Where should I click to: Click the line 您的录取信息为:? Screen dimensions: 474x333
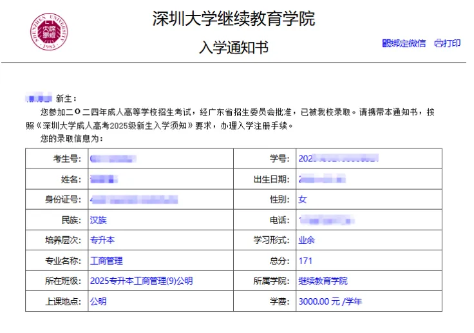[x=71, y=139]
